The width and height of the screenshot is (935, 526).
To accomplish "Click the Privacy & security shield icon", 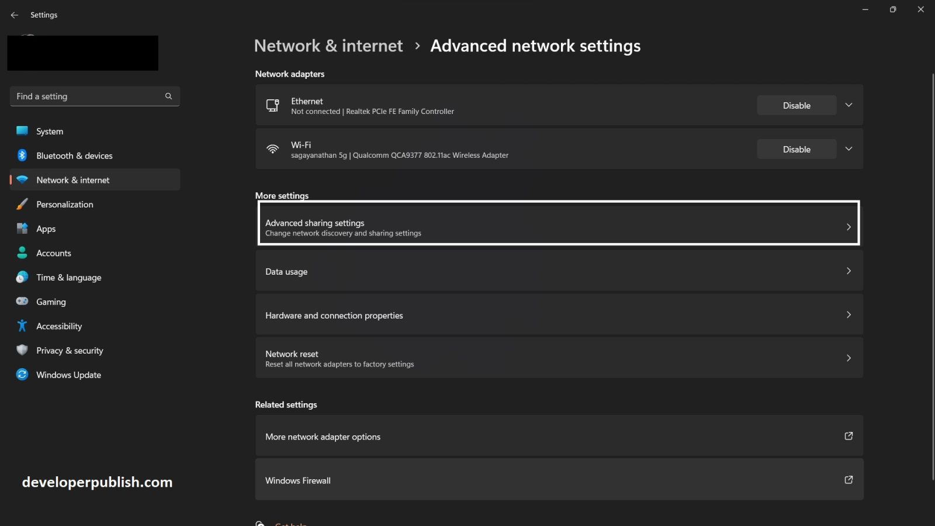I will pyautogui.click(x=22, y=350).
